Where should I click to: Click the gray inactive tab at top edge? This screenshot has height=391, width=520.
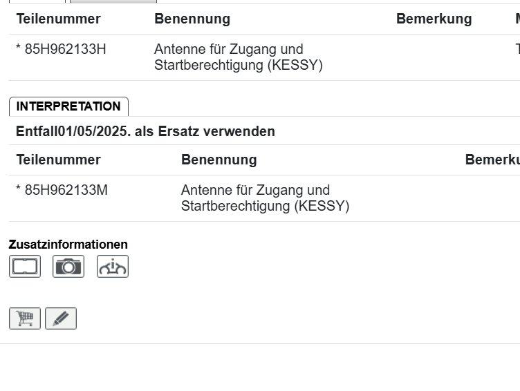click(113, 1)
